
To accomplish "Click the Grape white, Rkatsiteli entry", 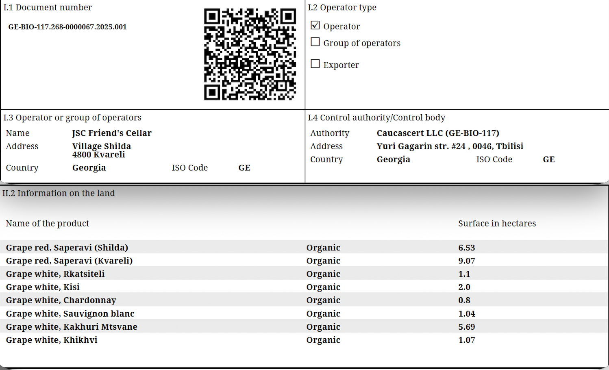I will (55, 274).
